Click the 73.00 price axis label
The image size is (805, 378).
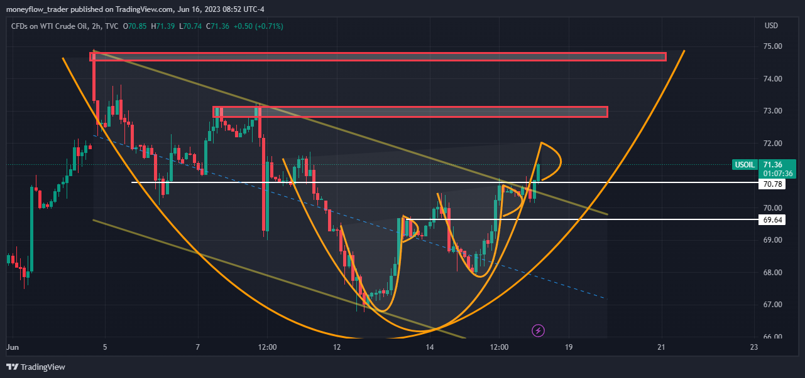pos(773,111)
